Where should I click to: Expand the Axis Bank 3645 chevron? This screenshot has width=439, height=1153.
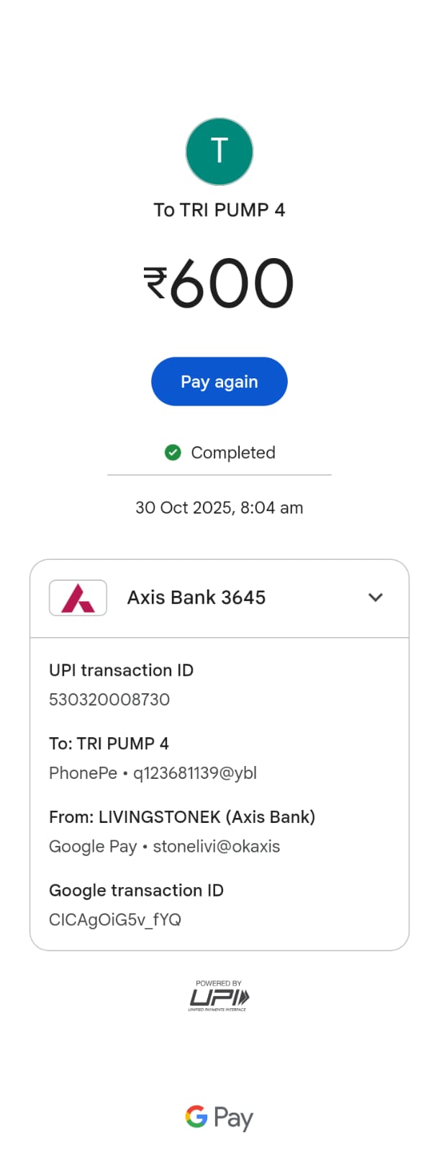375,597
